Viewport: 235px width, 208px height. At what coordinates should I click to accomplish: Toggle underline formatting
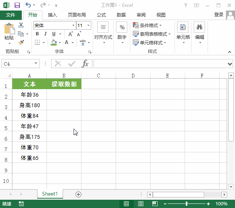point(53,34)
